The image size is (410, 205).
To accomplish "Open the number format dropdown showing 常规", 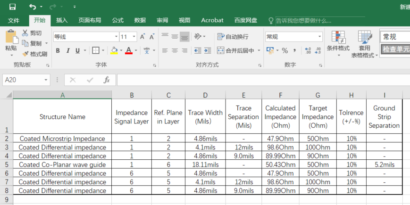I will tap(319, 37).
